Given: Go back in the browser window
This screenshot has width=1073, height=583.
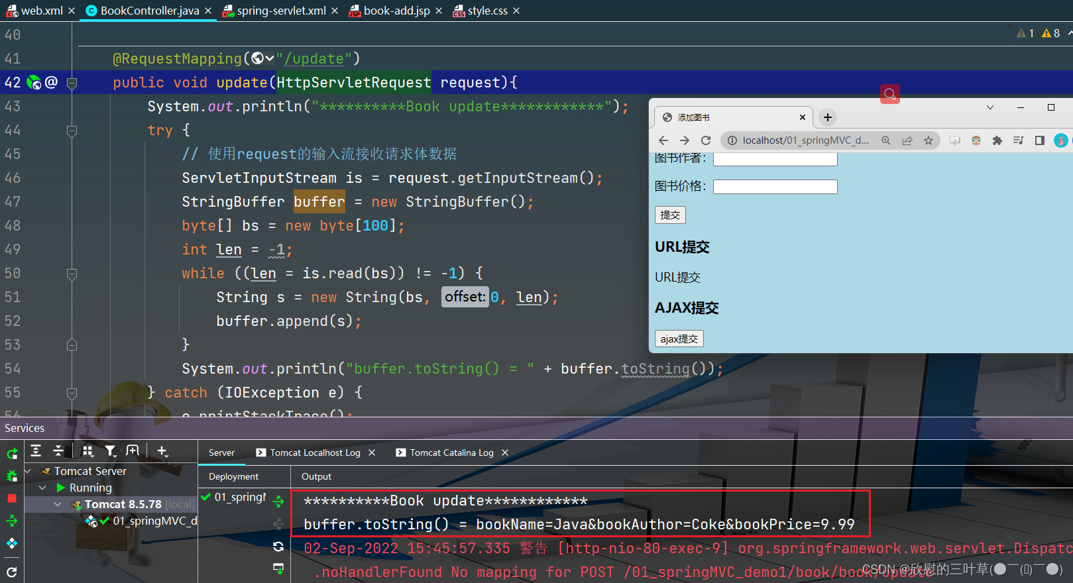Looking at the screenshot, I should click(x=663, y=140).
